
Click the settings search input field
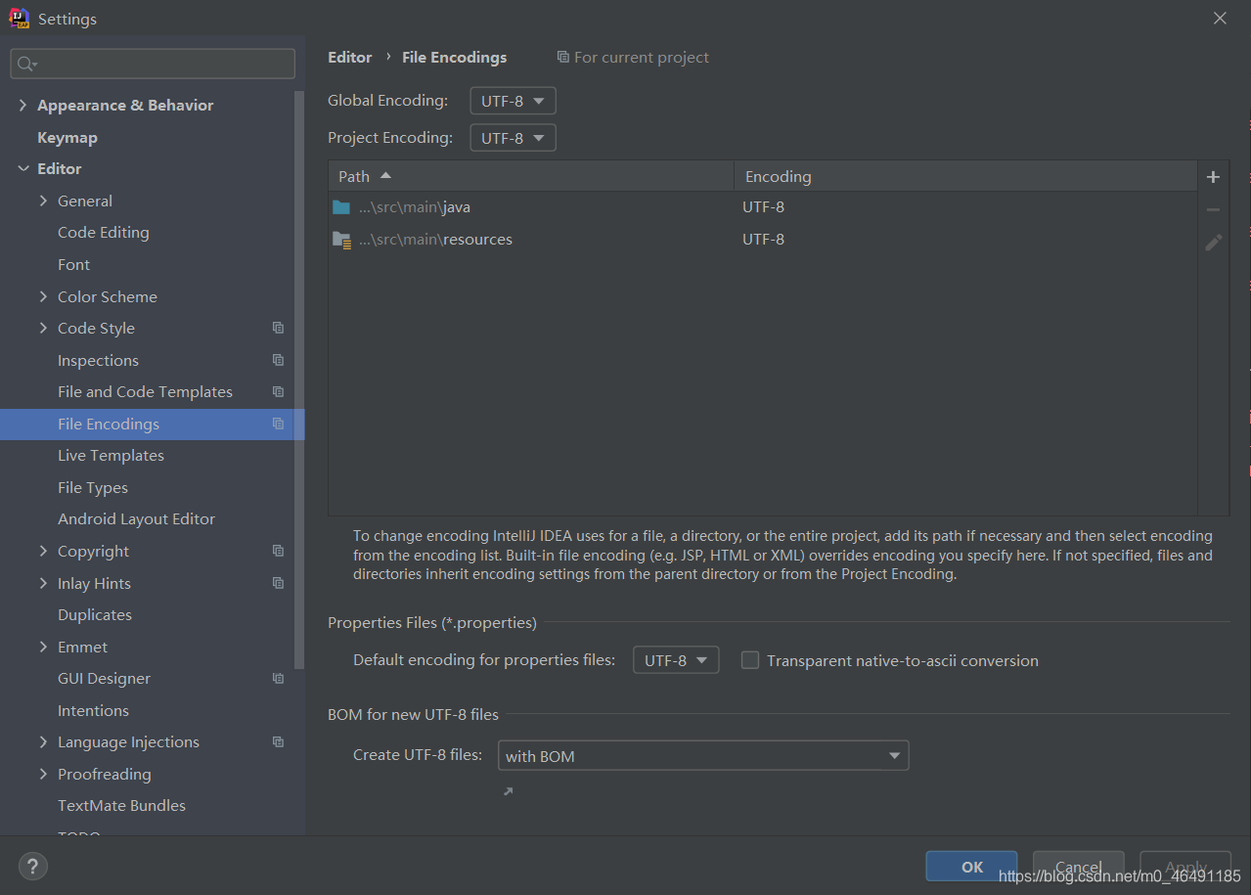153,64
